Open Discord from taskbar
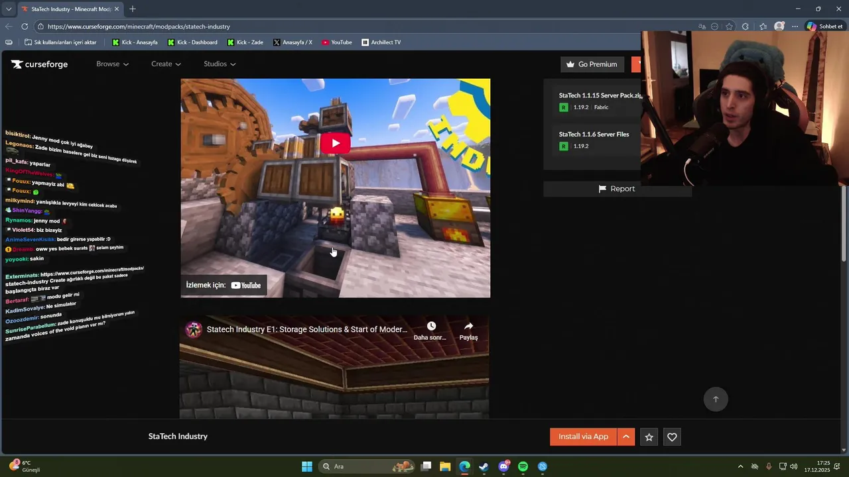The width and height of the screenshot is (849, 477). [x=503, y=466]
